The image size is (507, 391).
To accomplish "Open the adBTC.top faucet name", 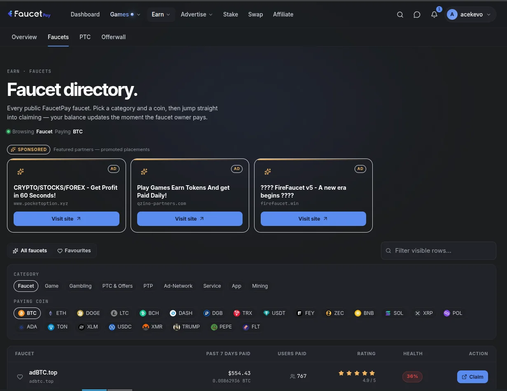I will tap(43, 372).
